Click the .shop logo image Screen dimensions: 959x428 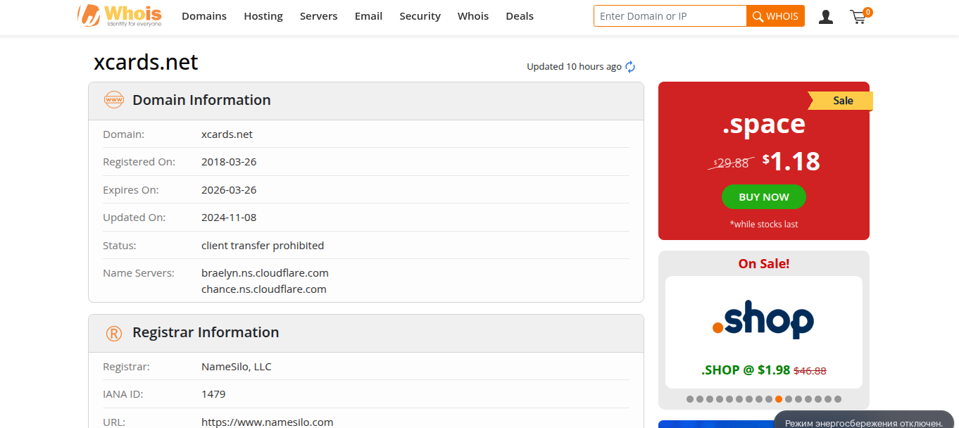[763, 321]
